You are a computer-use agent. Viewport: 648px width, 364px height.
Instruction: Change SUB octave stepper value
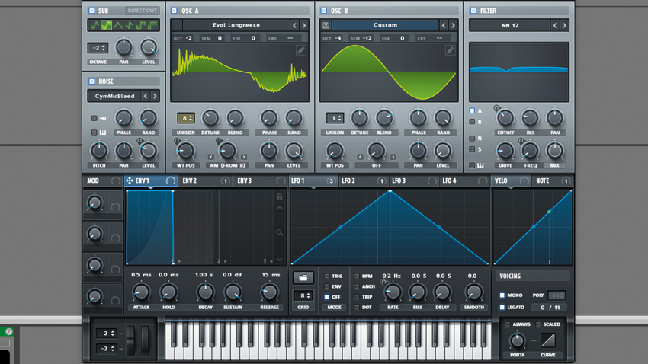pyautogui.click(x=98, y=48)
